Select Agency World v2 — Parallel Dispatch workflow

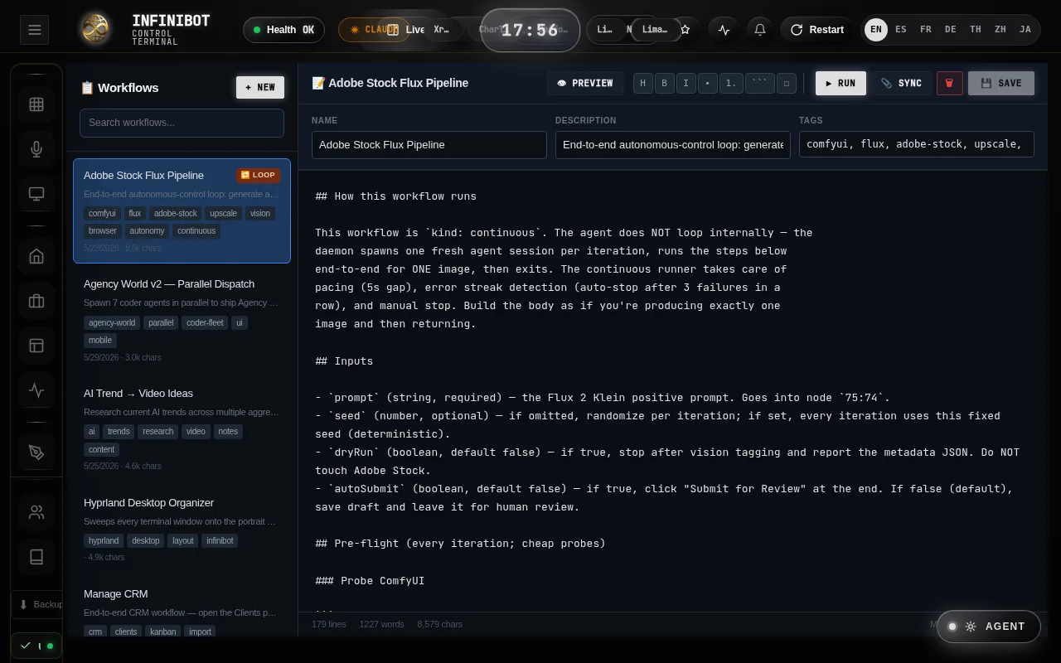pos(182,322)
